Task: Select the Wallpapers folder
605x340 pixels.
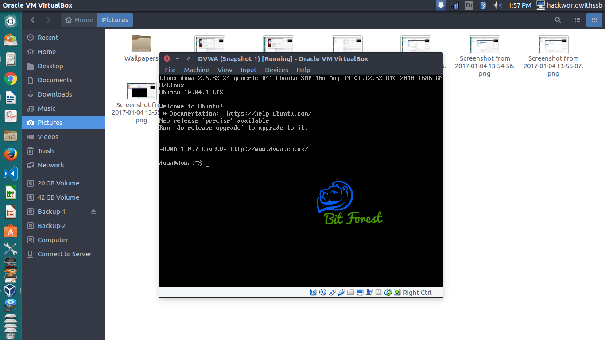Action: coord(141,48)
